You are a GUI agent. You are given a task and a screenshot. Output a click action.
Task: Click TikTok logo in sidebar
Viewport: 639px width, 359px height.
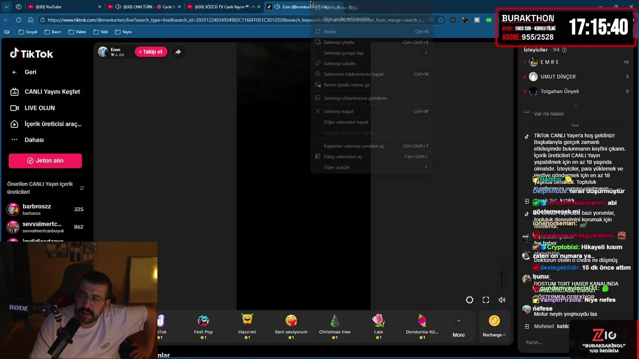pyautogui.click(x=31, y=54)
